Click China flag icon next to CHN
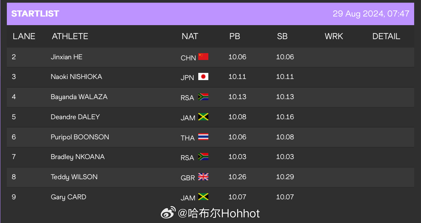Viewport: 421px width, 223px height. pyautogui.click(x=203, y=56)
